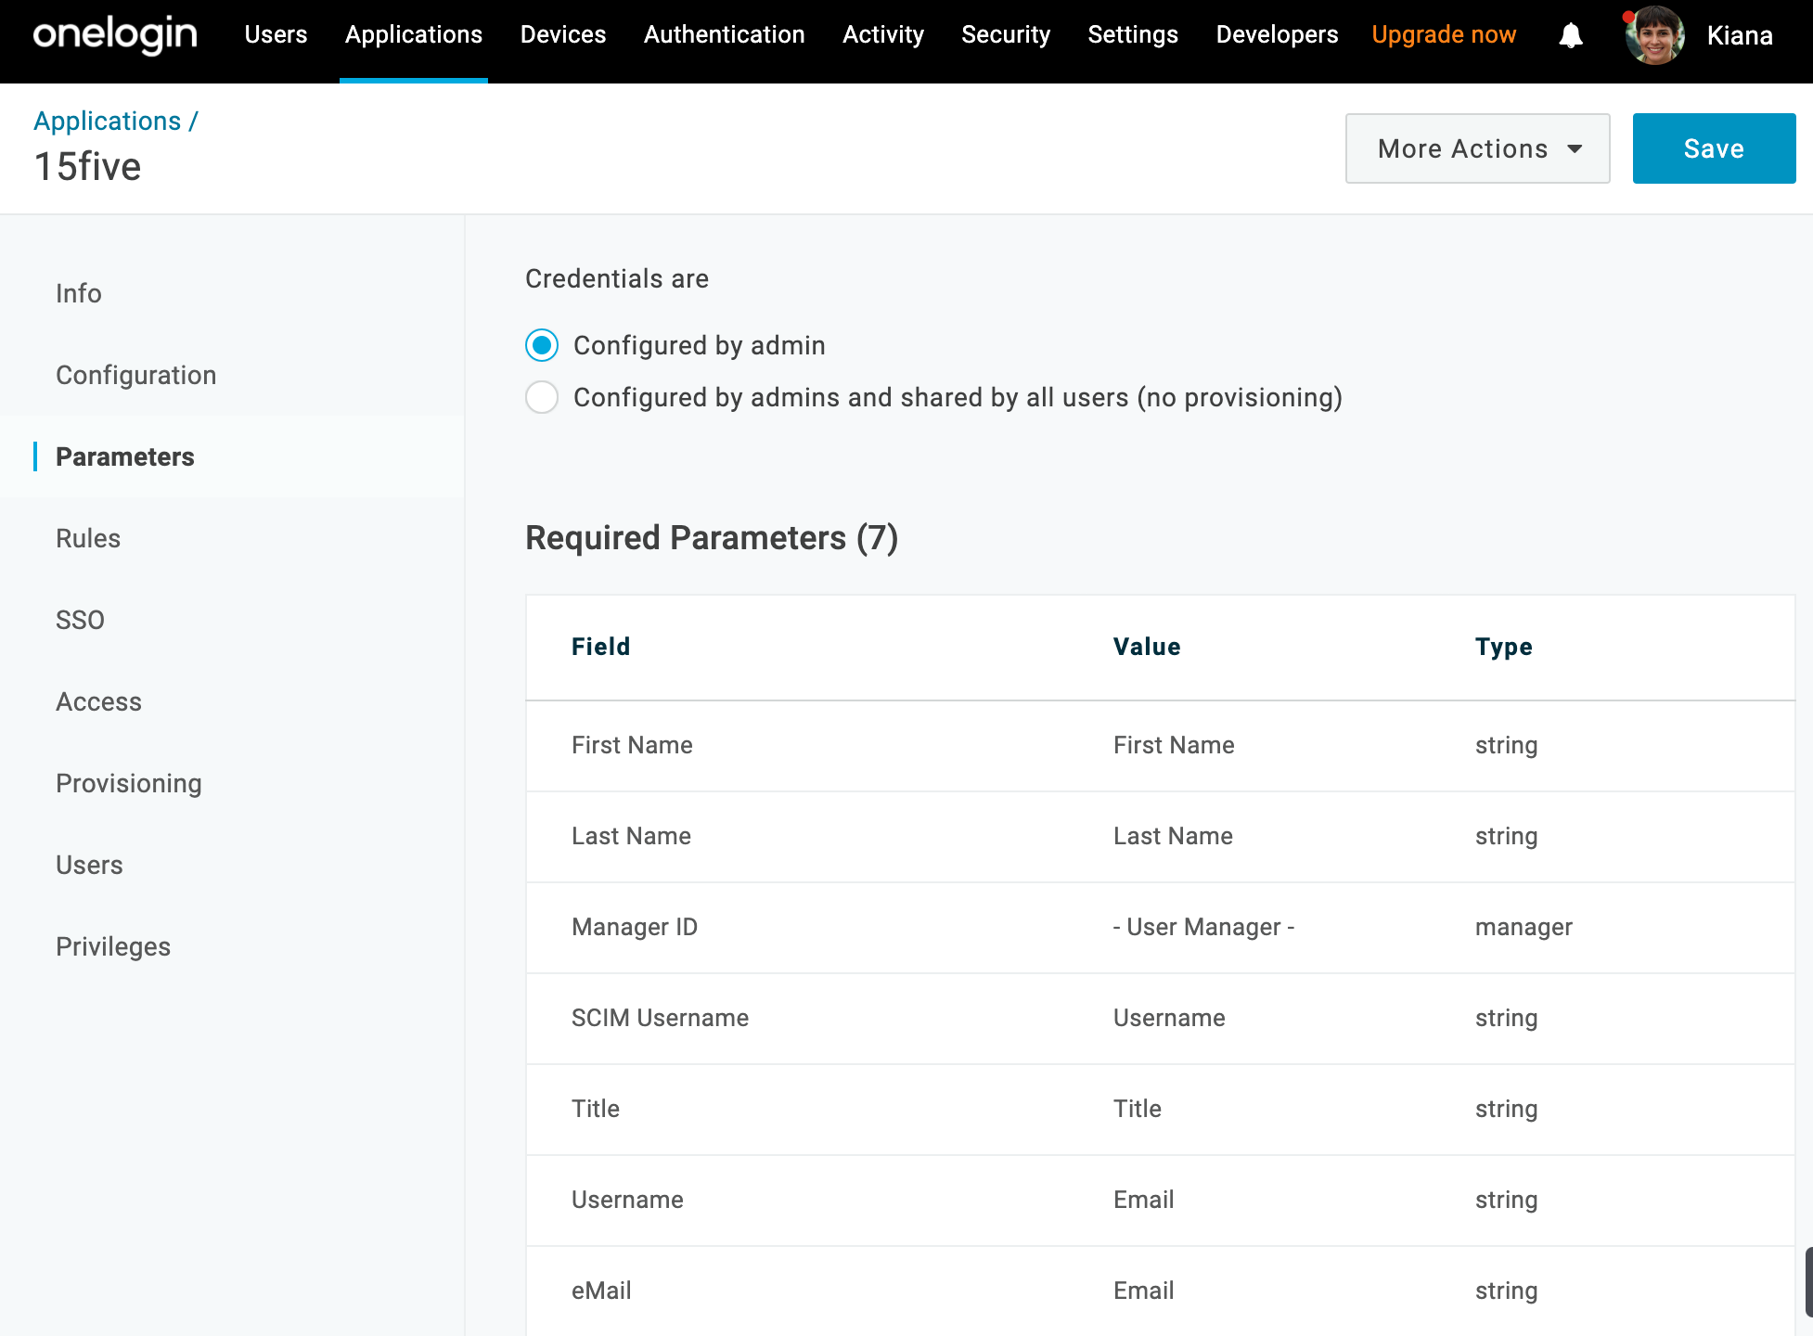Switch to the Applications navigation tab

pyautogui.click(x=413, y=34)
